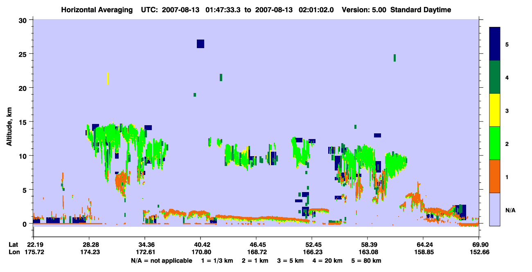Click the bright green level 2 colorbar segment
The image size is (532, 272).
[x=495, y=143]
